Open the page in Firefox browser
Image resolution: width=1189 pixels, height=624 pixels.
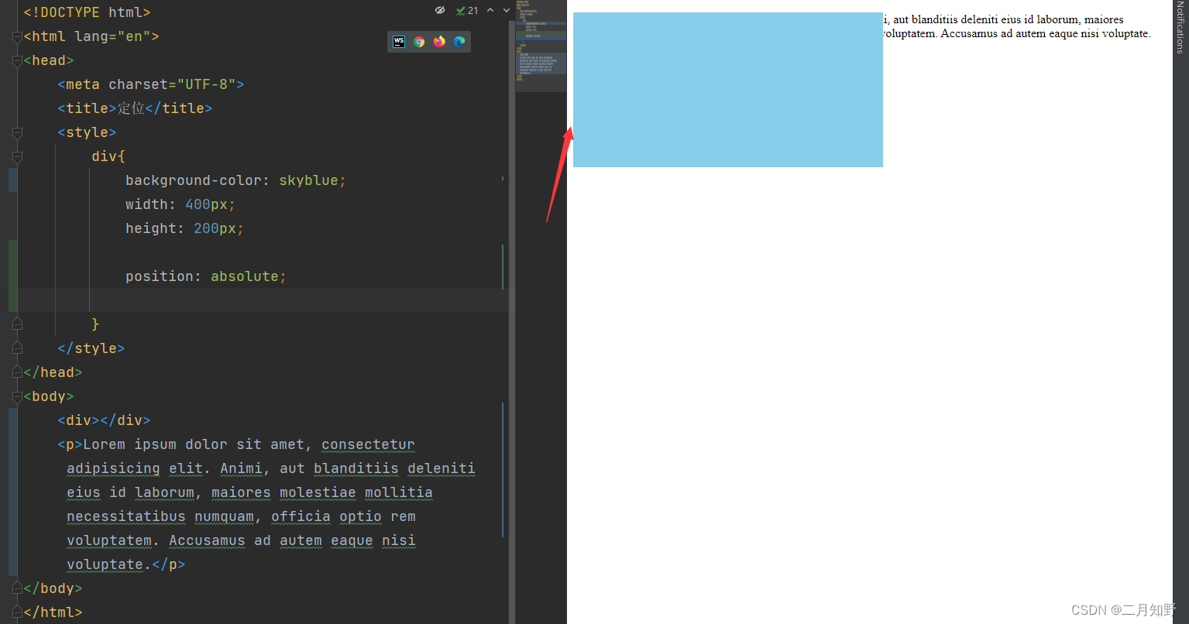point(439,42)
